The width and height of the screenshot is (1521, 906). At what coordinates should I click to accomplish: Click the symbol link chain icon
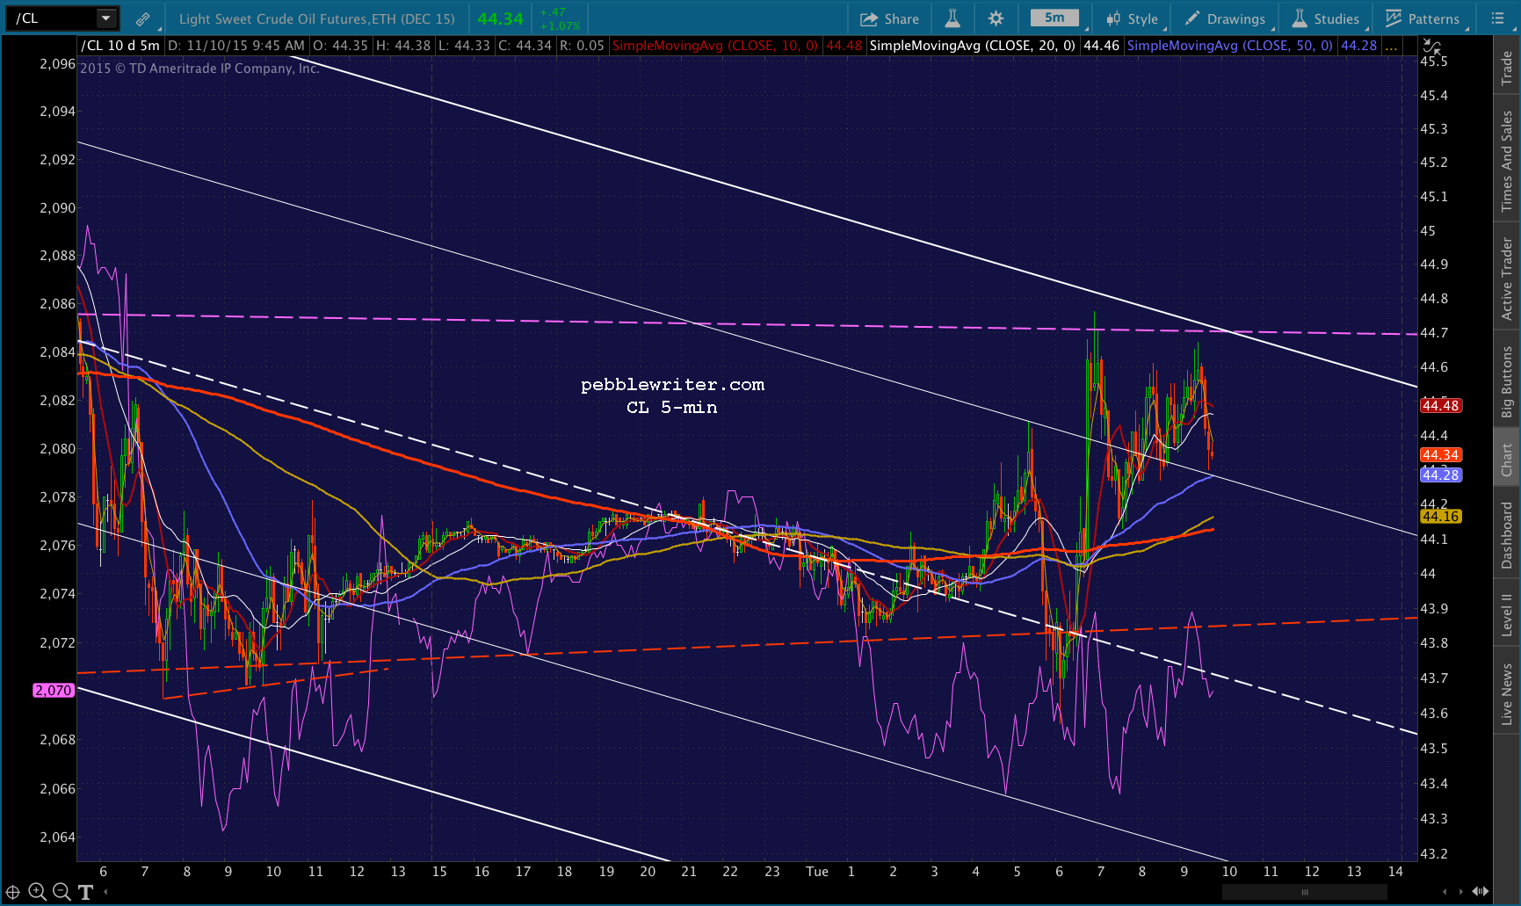pyautogui.click(x=142, y=18)
